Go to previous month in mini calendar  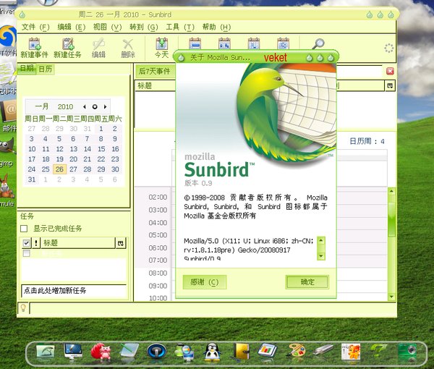coord(84,106)
